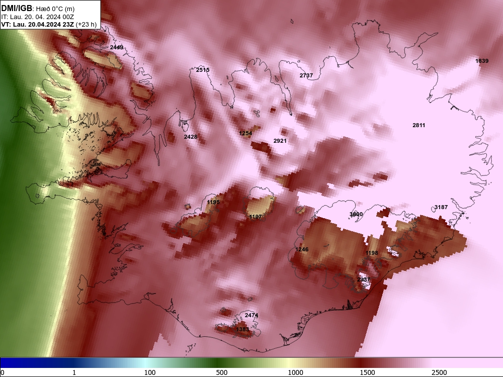Click the 2937 height value
Viewport: 503px width, 377px height.
[x=364, y=279]
